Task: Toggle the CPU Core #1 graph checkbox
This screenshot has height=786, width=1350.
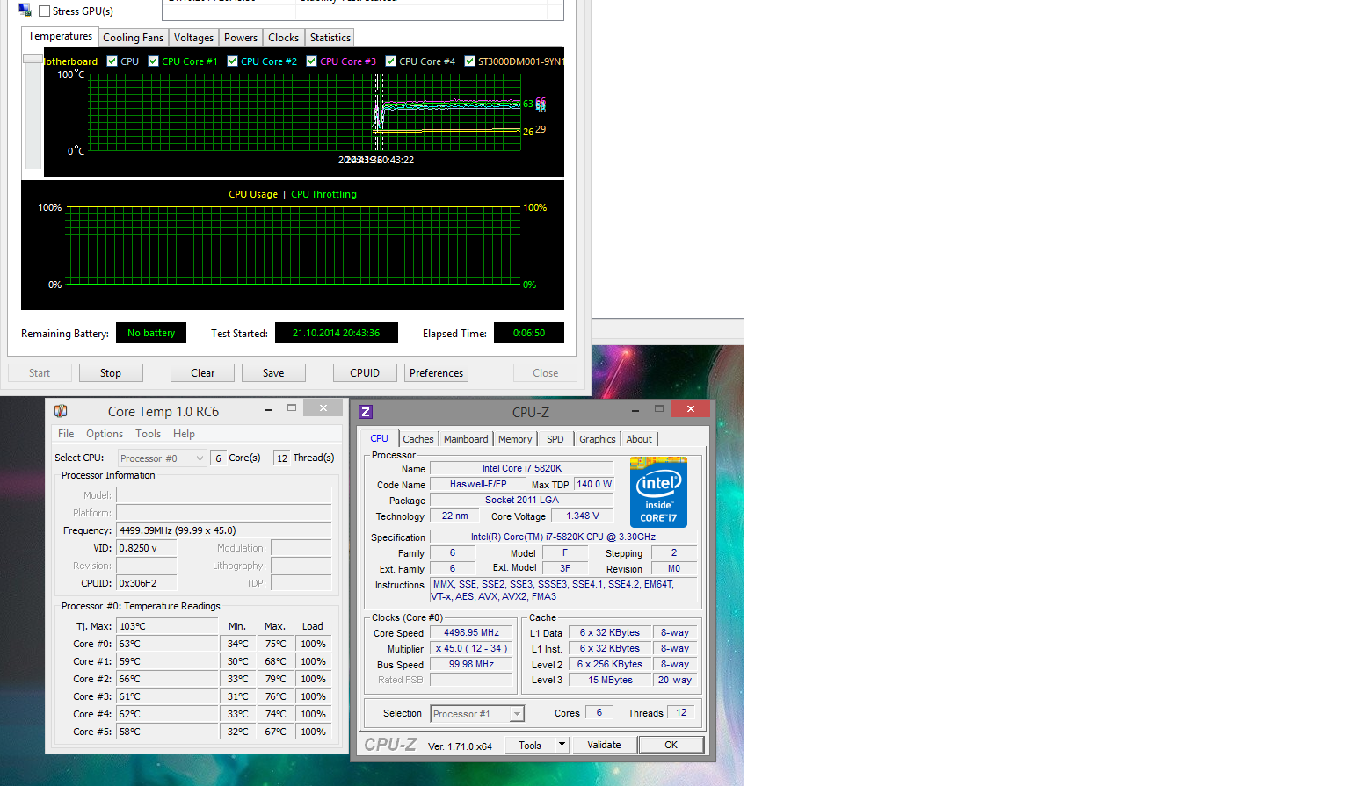Action: (153, 61)
